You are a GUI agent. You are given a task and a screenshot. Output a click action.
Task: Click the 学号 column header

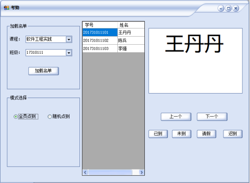(x=100, y=25)
